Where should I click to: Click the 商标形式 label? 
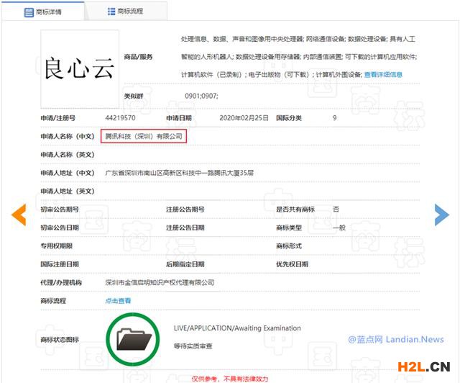click(289, 246)
